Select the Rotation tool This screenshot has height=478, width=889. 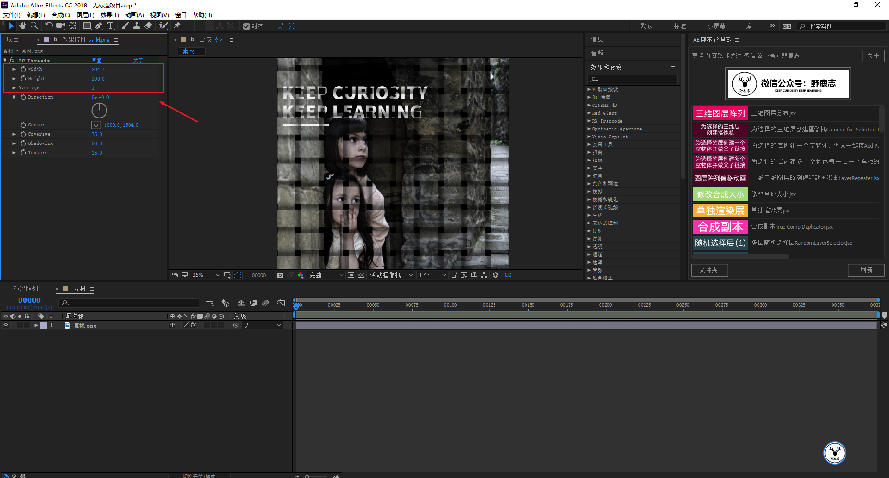(49, 26)
